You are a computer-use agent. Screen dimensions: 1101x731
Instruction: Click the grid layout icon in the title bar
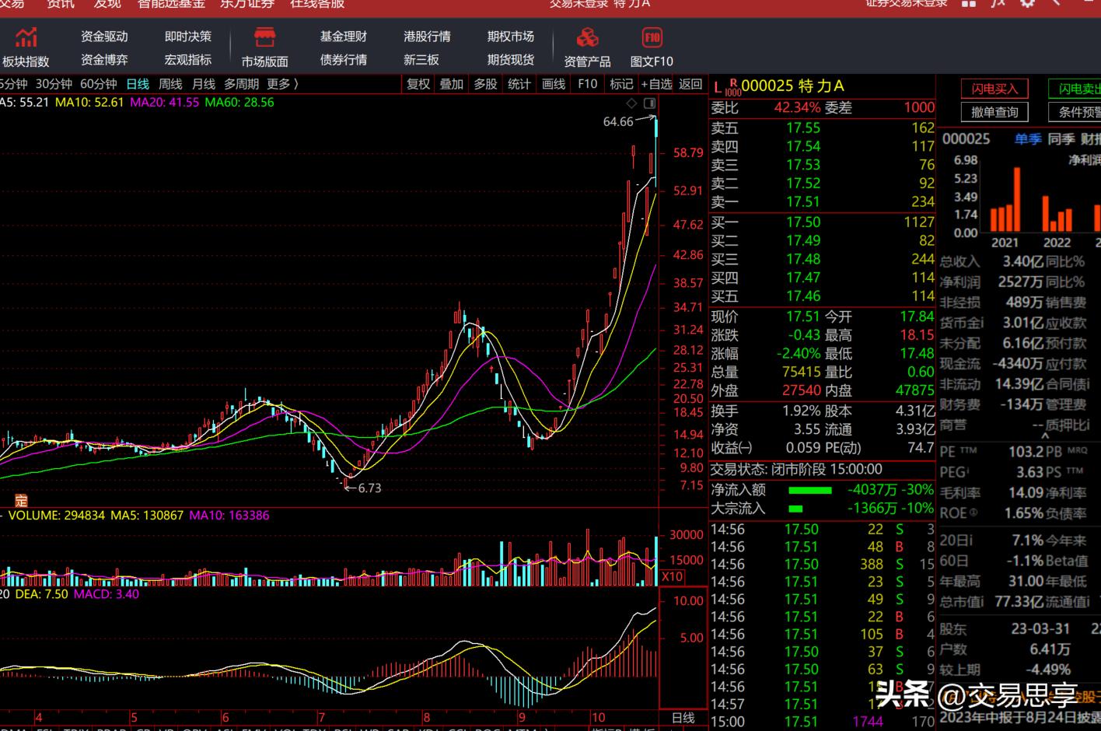(969, 3)
